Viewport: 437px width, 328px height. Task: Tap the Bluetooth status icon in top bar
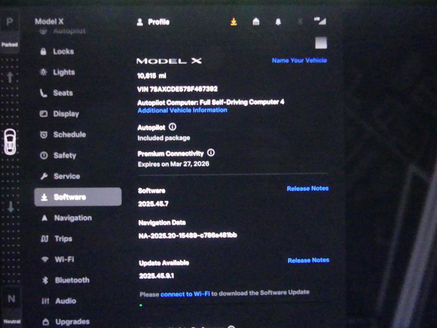(x=299, y=22)
